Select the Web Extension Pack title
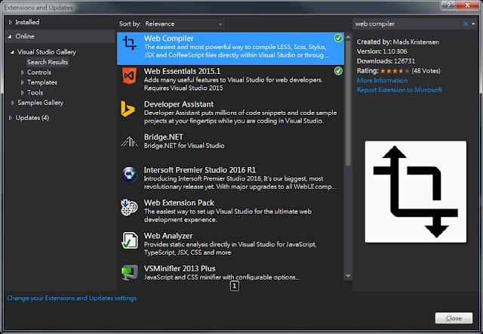 coord(179,203)
